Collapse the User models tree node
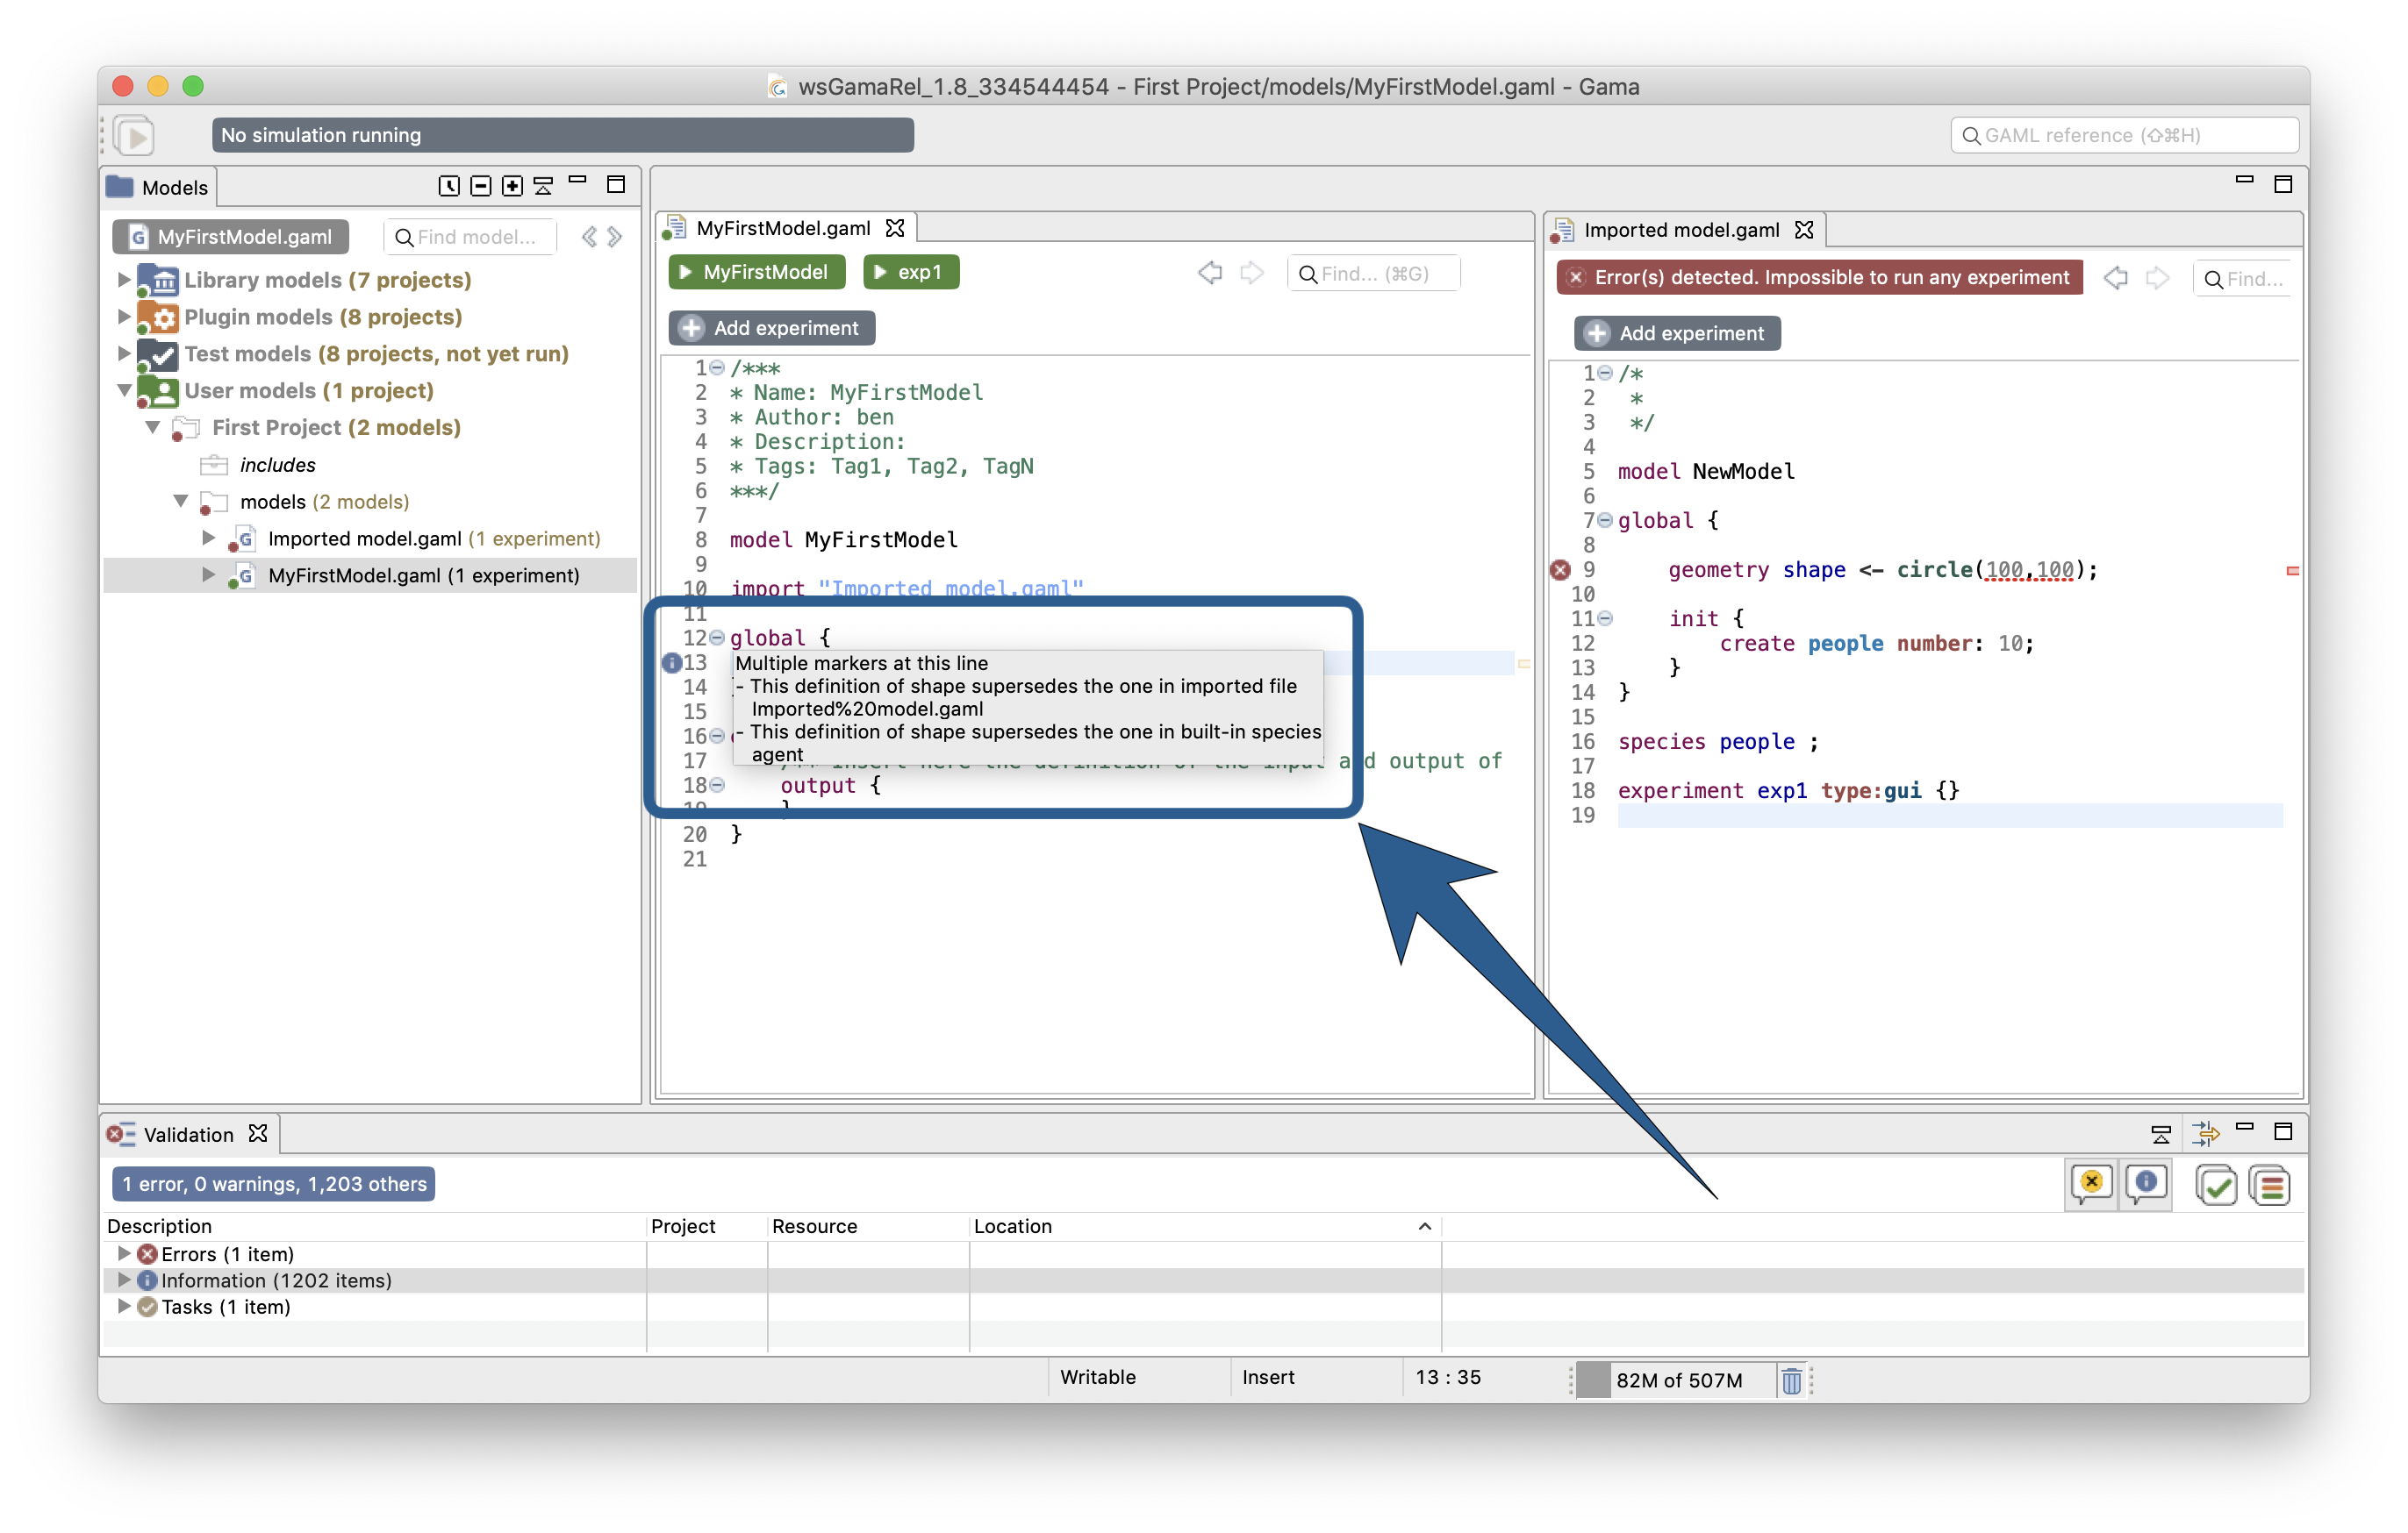Viewport: 2408px width, 1533px height. [x=124, y=391]
